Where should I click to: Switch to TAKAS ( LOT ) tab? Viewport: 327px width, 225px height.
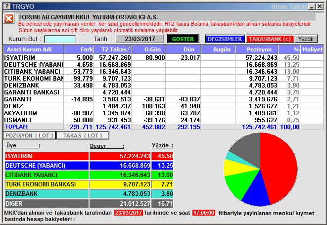(x=83, y=135)
